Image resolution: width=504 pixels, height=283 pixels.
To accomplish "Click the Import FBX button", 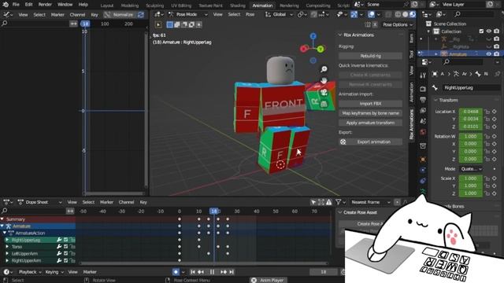I will [x=370, y=104].
